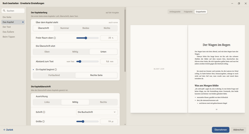Open info icon beside Schrift label
Viewport: 249px width, 134px height.
(44, 112)
